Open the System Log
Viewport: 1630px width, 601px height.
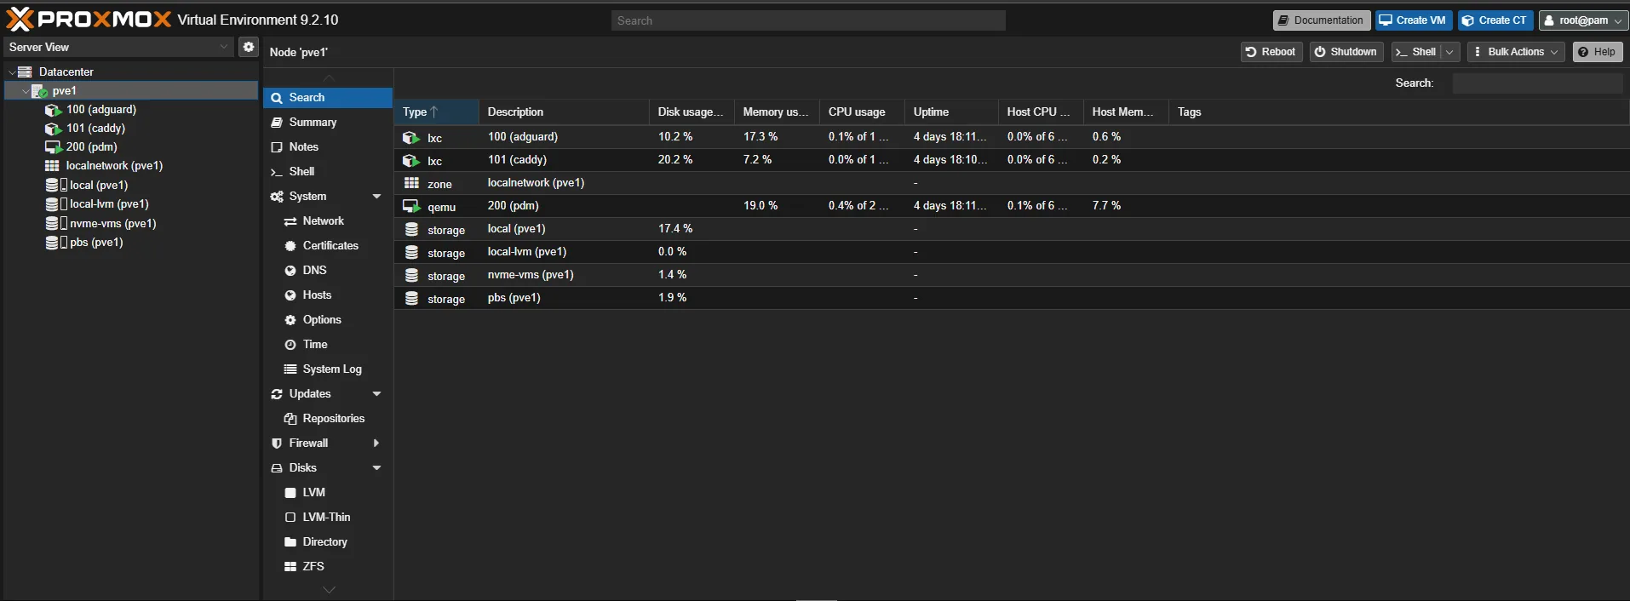click(327, 369)
